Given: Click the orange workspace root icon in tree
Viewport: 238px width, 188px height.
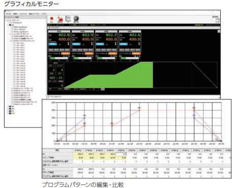Looking at the screenshot, I should (x=8, y=20).
